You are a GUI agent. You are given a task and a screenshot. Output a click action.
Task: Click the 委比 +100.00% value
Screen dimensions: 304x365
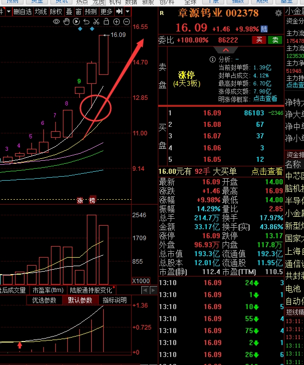pyautogui.click(x=192, y=40)
